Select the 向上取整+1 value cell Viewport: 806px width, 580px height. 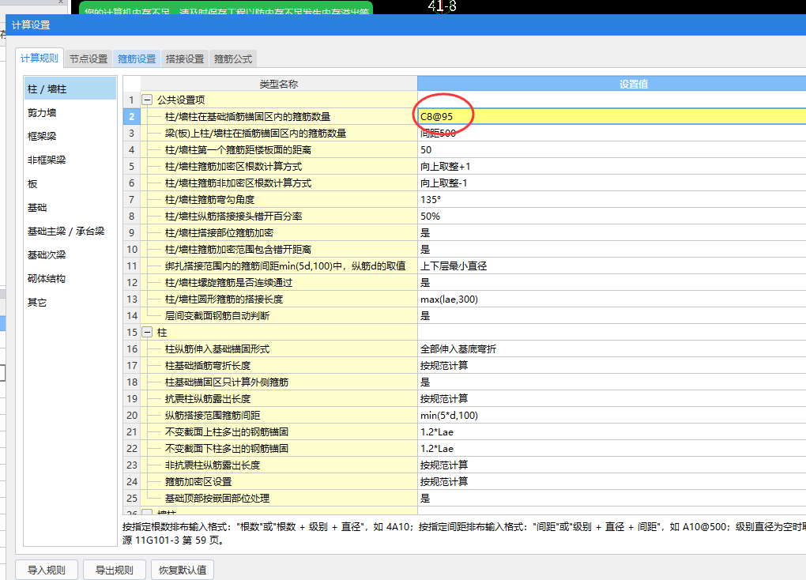[612, 166]
